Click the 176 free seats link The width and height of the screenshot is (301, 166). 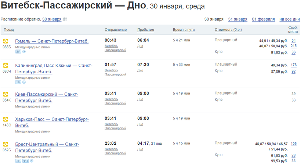(x=293, y=65)
